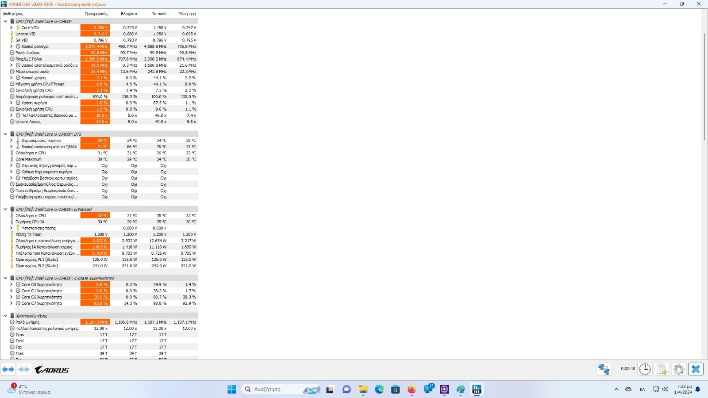The width and height of the screenshot is (708, 398).
Task: Select the Μέγιστη χρήση CPU/Thread row
Action: 100,84
